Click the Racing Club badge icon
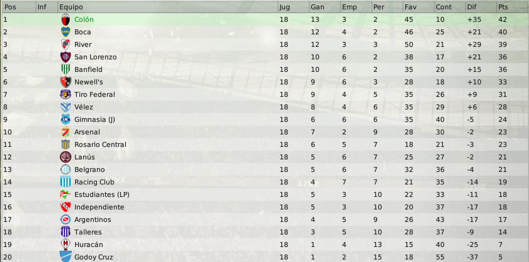This screenshot has height=262, width=529. coord(66,182)
